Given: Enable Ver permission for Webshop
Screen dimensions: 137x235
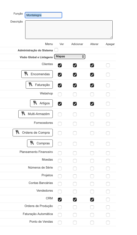Looking at the screenshot, I should pos(60,94).
